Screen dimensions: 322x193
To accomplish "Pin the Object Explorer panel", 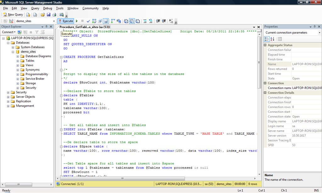I will click(47, 27).
